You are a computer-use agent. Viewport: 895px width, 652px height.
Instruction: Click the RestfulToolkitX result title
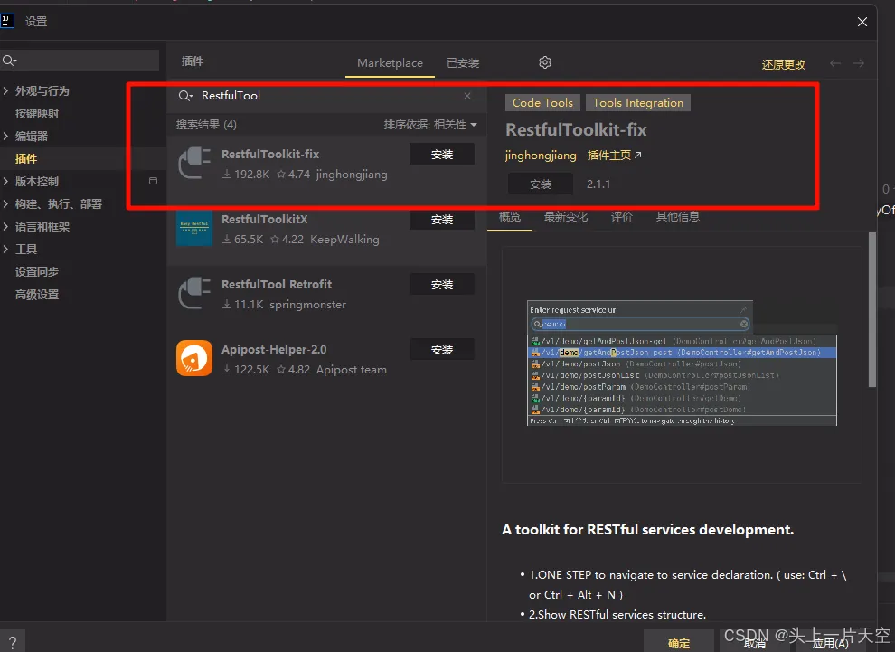pos(264,219)
